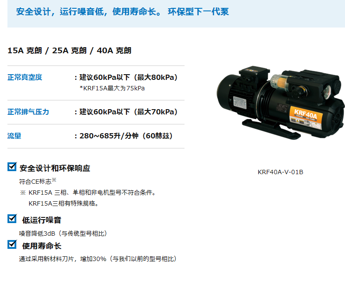Click the 安全设计和环保响应 feature heading
Image resolution: width=345 pixels, height=282 pixels.
[55, 168]
